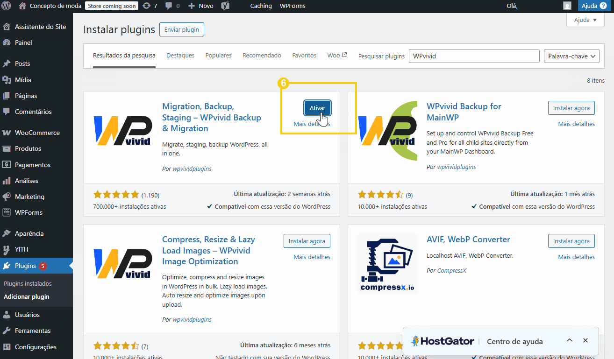614x359 pixels.
Task: Visit site via home icon
Action: [22, 6]
